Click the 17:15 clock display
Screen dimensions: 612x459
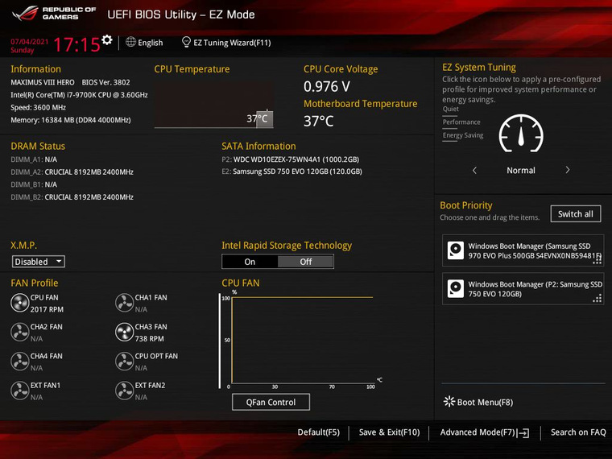[x=76, y=44]
